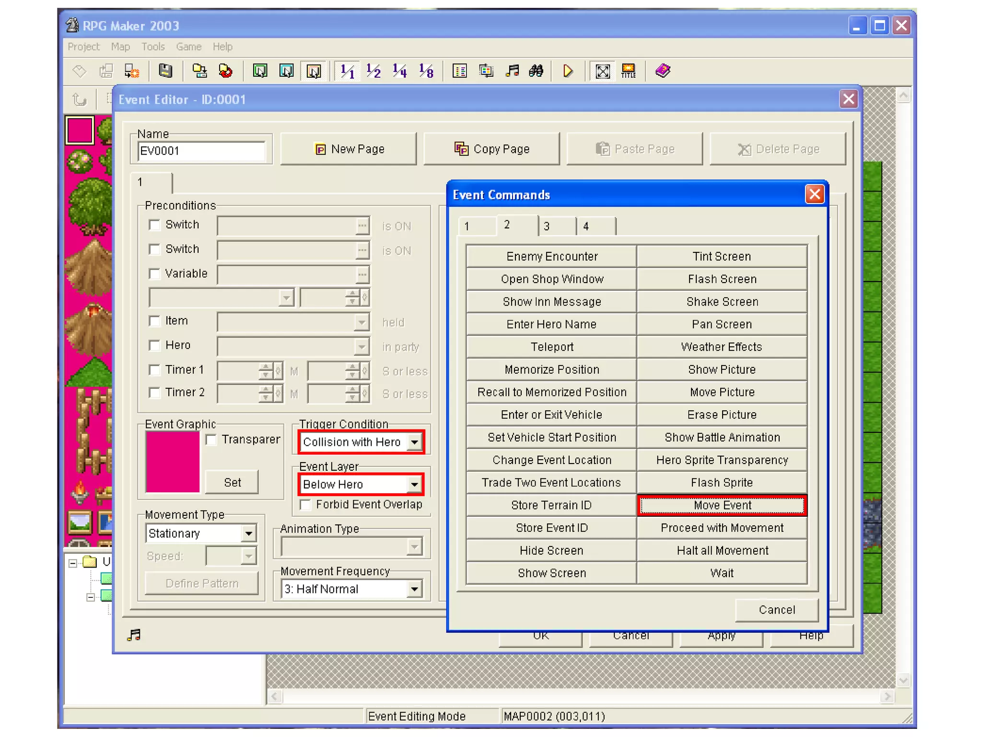982x737 pixels.
Task: Set map zoom to 1/8 scale
Action: tap(426, 71)
